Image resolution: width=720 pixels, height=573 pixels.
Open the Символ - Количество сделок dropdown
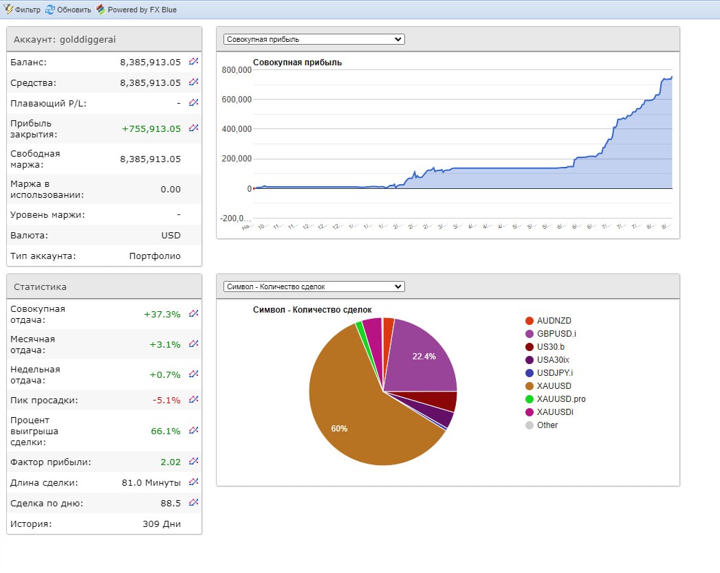314,286
